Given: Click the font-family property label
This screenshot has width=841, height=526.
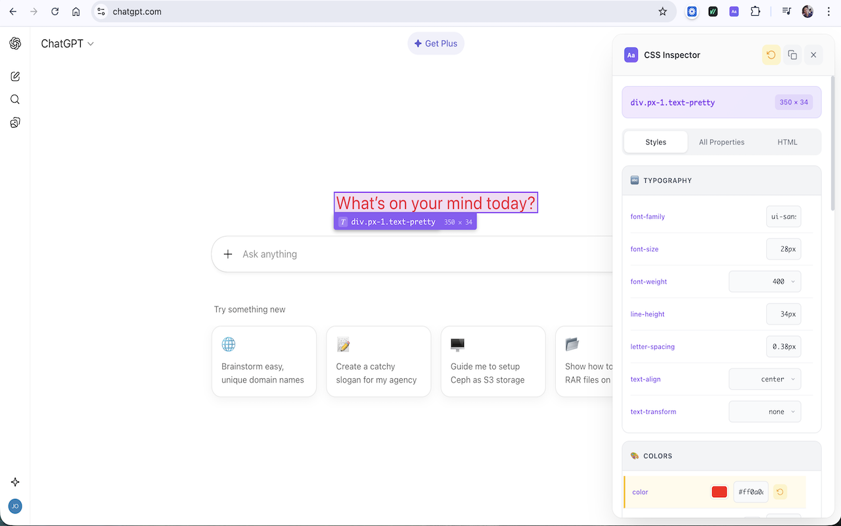Looking at the screenshot, I should pyautogui.click(x=648, y=216).
